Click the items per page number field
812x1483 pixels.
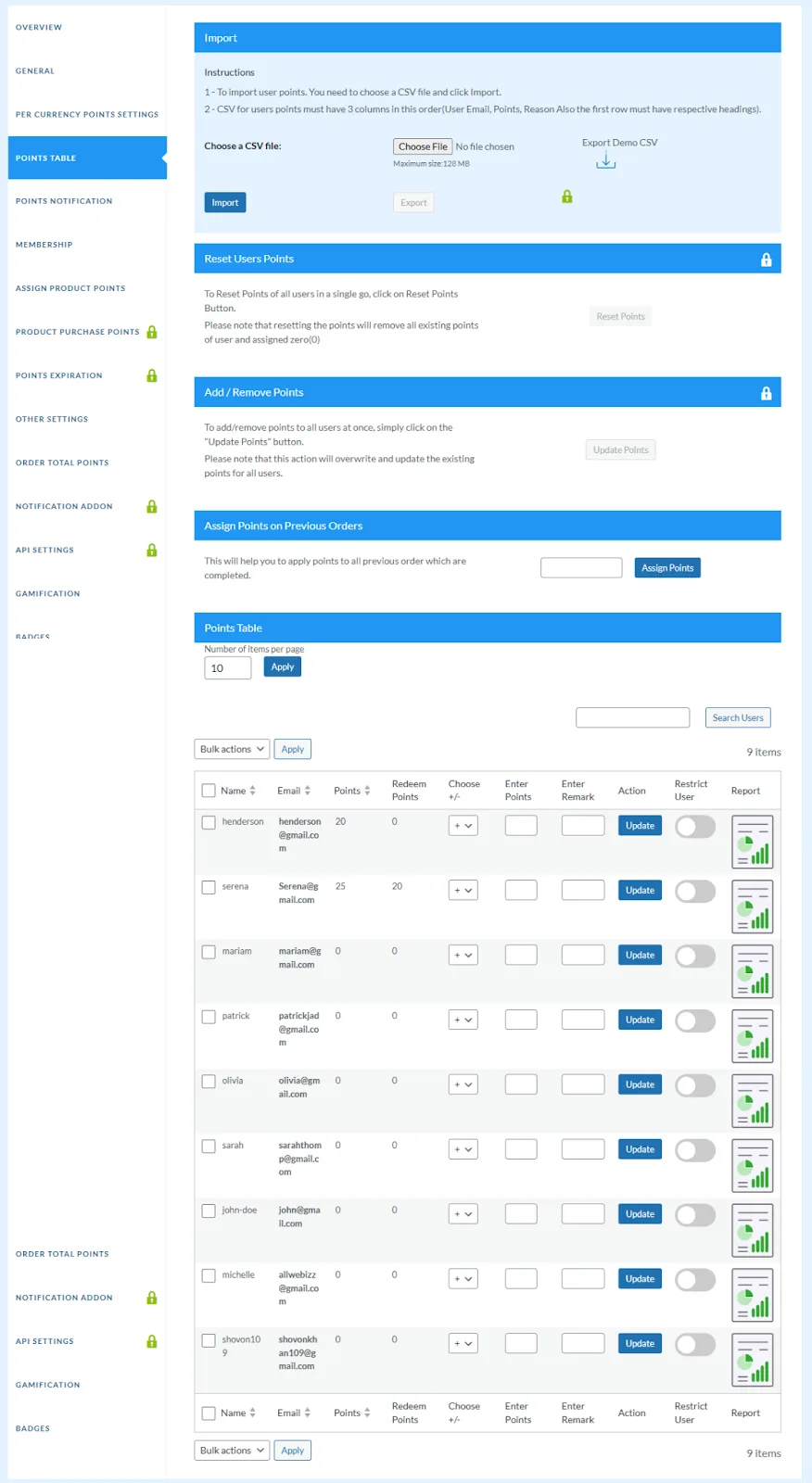point(228,668)
